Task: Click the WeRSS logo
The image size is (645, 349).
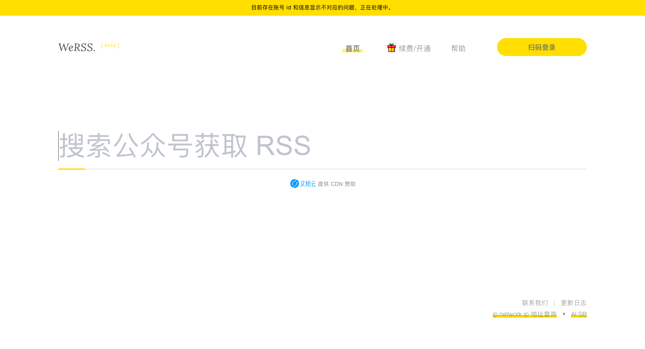Action: [x=77, y=47]
